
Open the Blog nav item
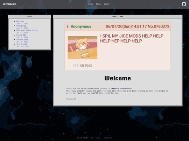pyautogui.click(x=98, y=4)
